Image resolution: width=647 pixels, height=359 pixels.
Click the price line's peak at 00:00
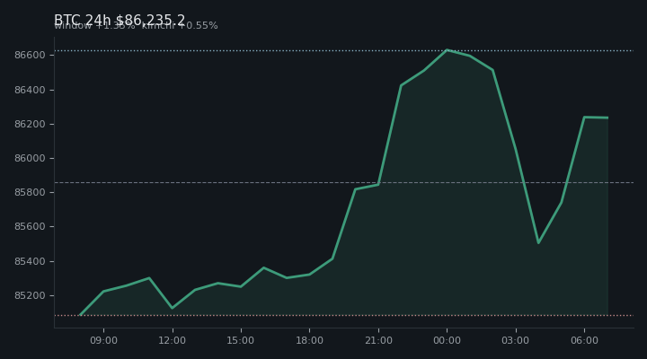[x=447, y=50]
